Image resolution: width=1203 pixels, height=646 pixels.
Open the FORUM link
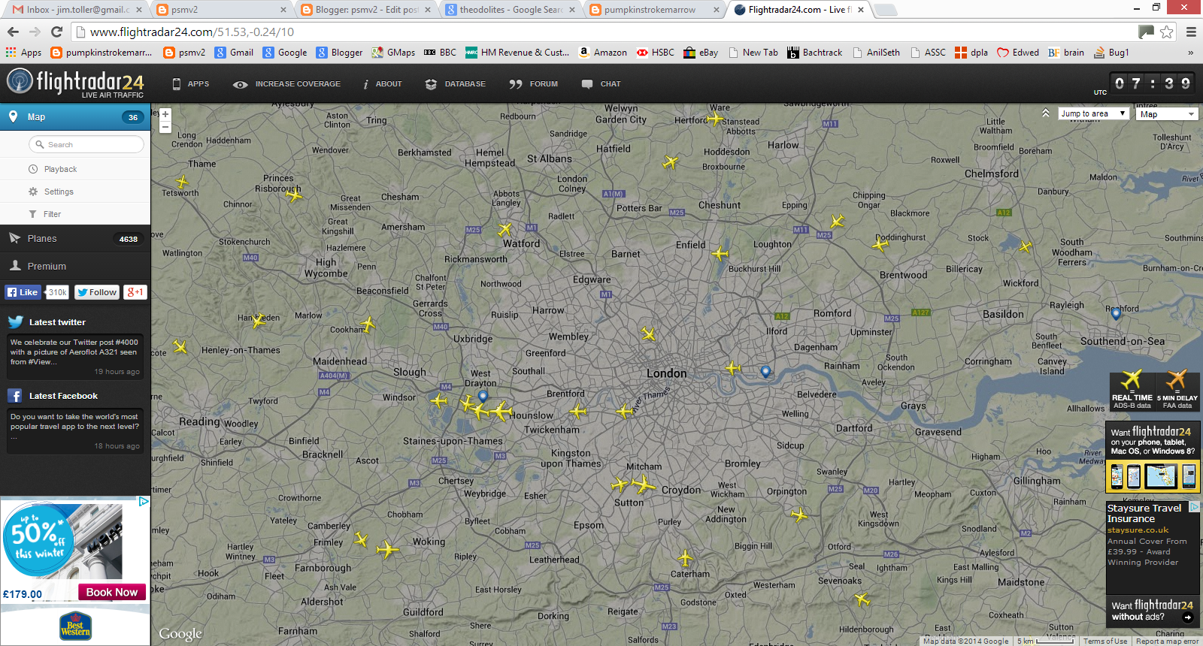coord(533,84)
